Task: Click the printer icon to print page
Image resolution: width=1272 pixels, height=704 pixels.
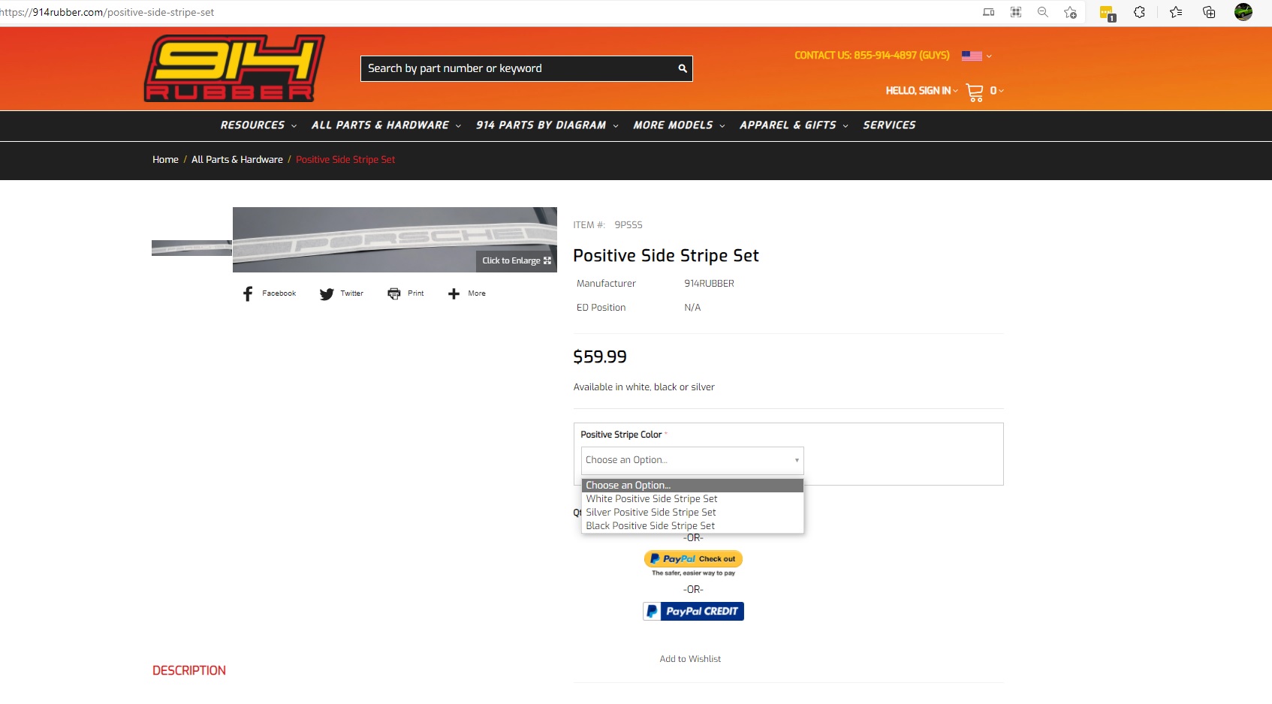Action: [394, 293]
